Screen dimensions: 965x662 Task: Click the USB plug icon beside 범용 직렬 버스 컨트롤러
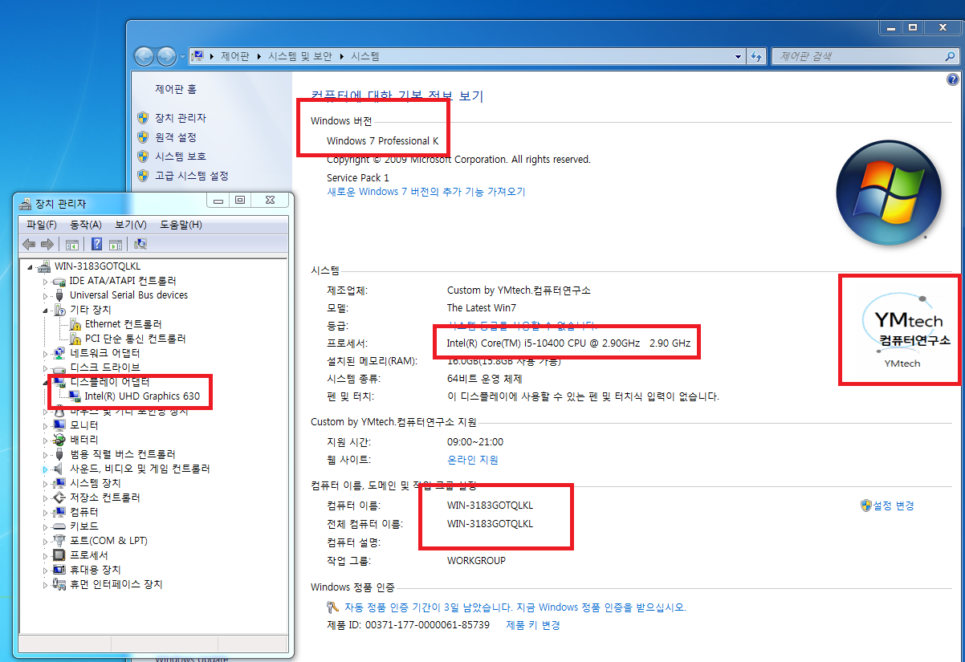coord(59,454)
